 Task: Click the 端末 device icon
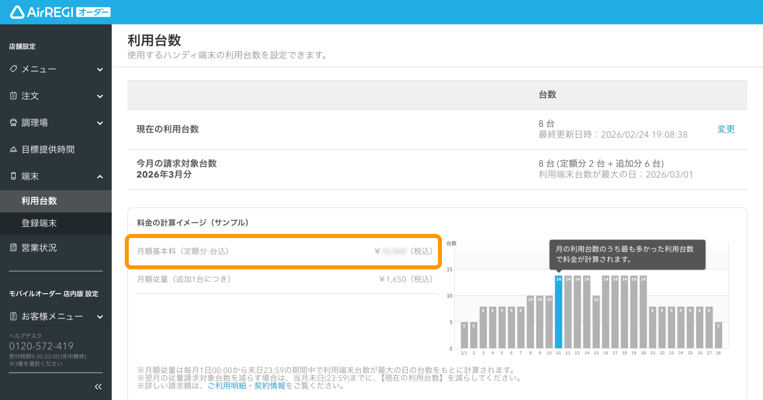click(x=14, y=176)
